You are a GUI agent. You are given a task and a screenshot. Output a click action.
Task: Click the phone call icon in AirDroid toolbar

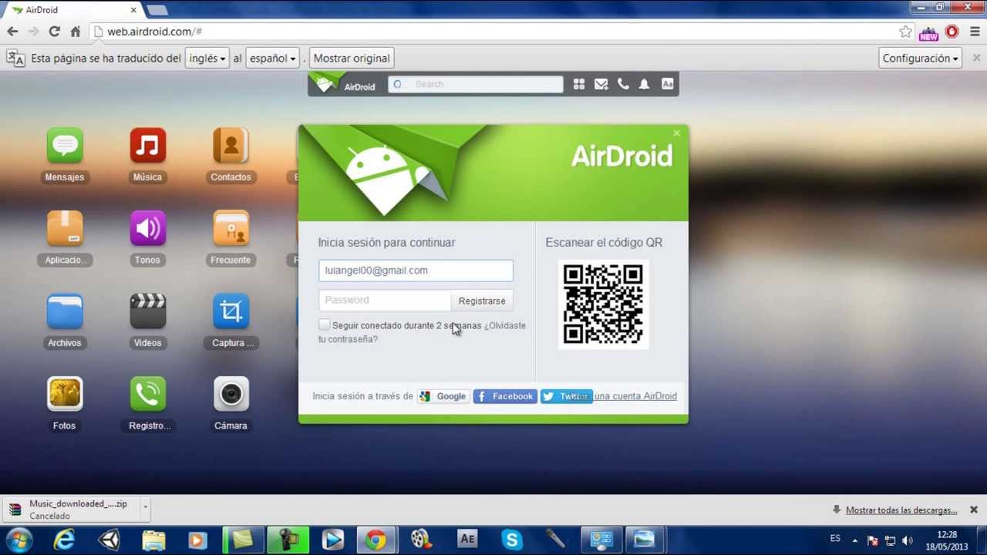pos(623,84)
